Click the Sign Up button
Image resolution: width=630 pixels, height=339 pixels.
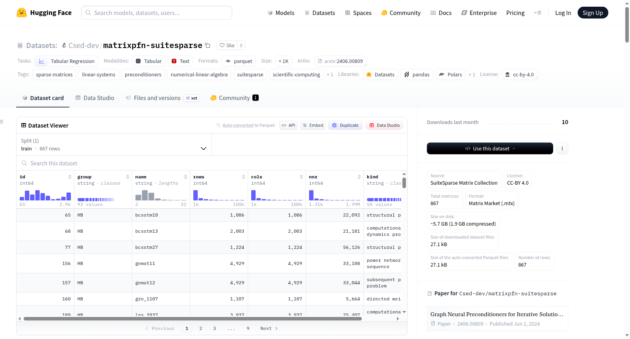pyautogui.click(x=593, y=13)
